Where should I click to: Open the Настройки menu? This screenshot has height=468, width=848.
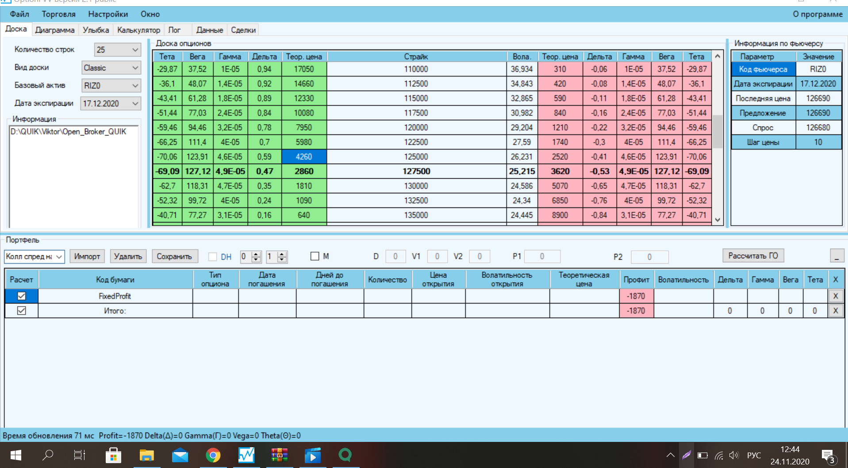pos(108,14)
